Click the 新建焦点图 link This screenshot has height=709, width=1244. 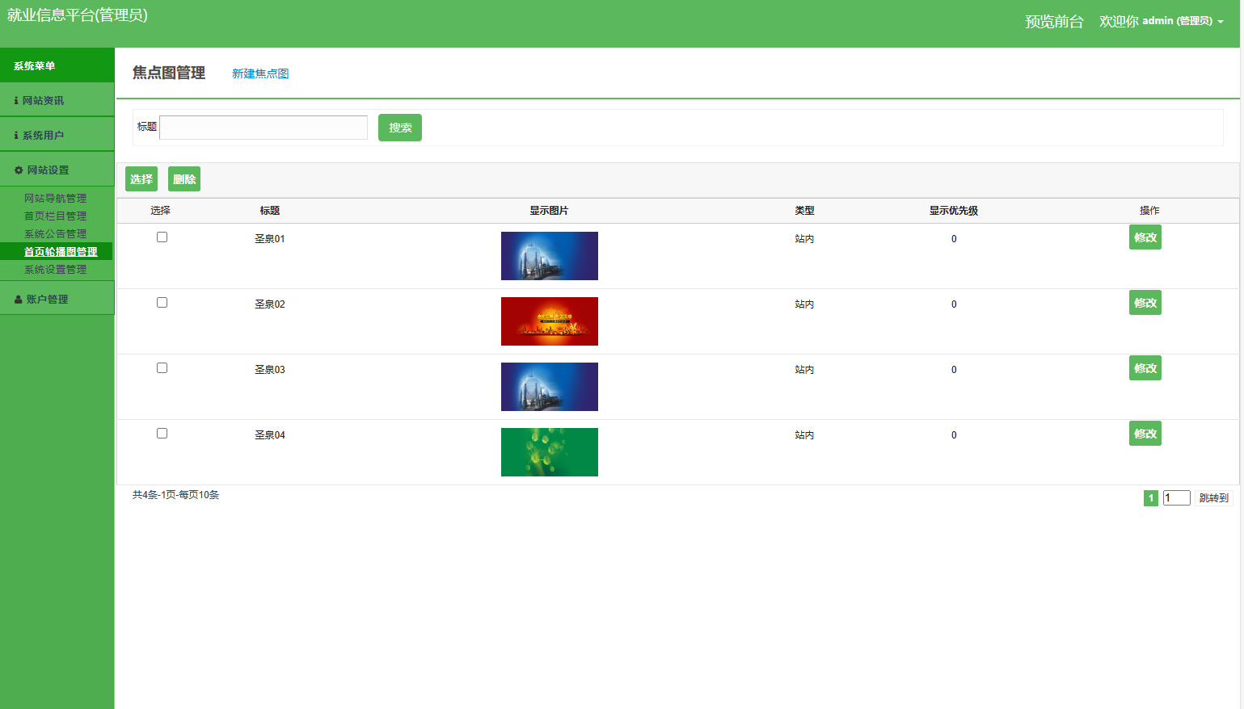(x=260, y=73)
